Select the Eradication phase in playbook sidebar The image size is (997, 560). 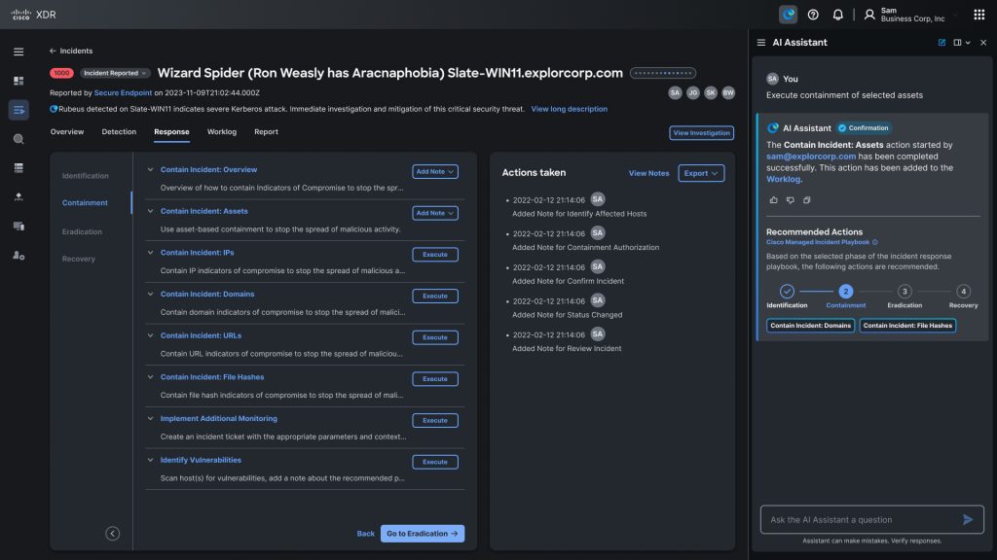[82, 231]
